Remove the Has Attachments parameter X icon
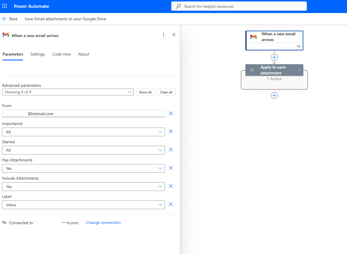The width and height of the screenshot is (347, 254). coord(171,168)
